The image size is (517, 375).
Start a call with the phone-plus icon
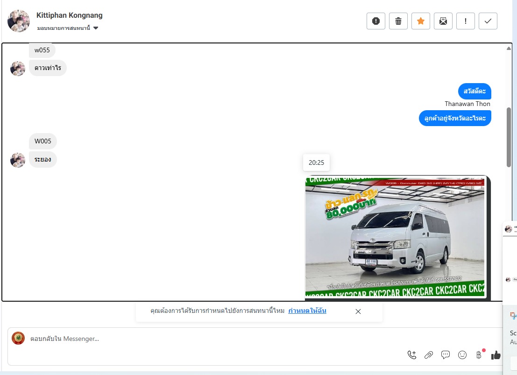click(412, 355)
